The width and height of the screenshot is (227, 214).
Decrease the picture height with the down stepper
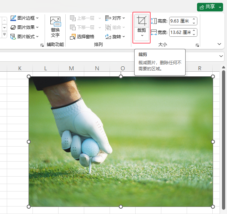(x=194, y=23)
